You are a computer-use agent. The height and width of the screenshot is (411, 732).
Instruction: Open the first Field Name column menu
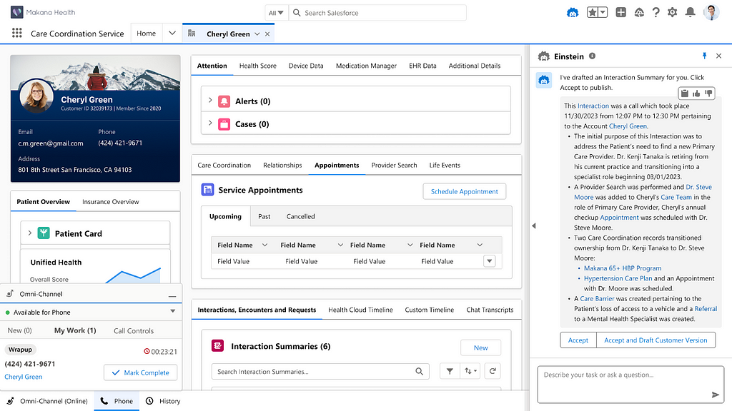(264, 245)
